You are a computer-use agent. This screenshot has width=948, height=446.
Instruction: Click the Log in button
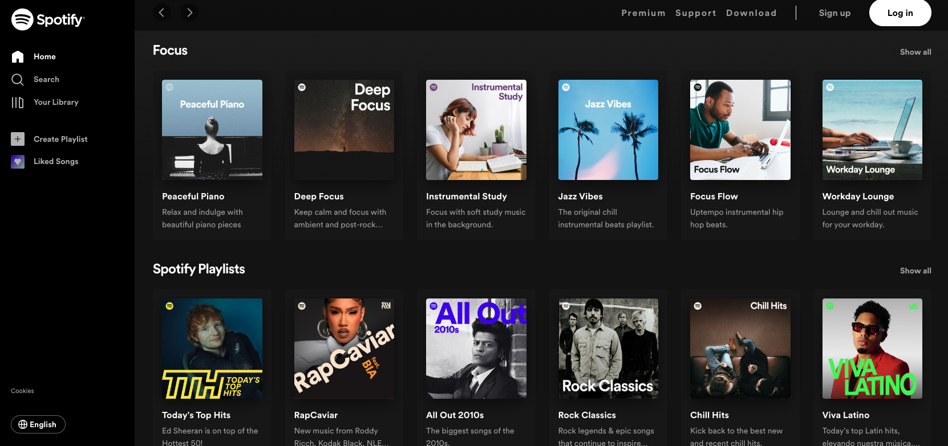pos(900,13)
